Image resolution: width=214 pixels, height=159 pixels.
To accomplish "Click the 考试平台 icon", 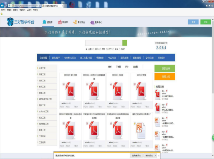I will click(76, 22).
